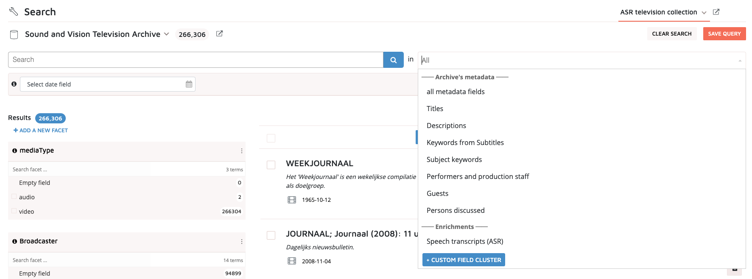Open external link next to ASR television collection

[716, 12]
